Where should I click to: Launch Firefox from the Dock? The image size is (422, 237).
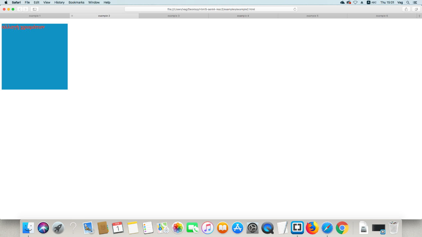(312, 228)
